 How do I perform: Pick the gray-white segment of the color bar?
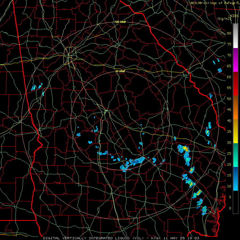[x=235, y=36]
